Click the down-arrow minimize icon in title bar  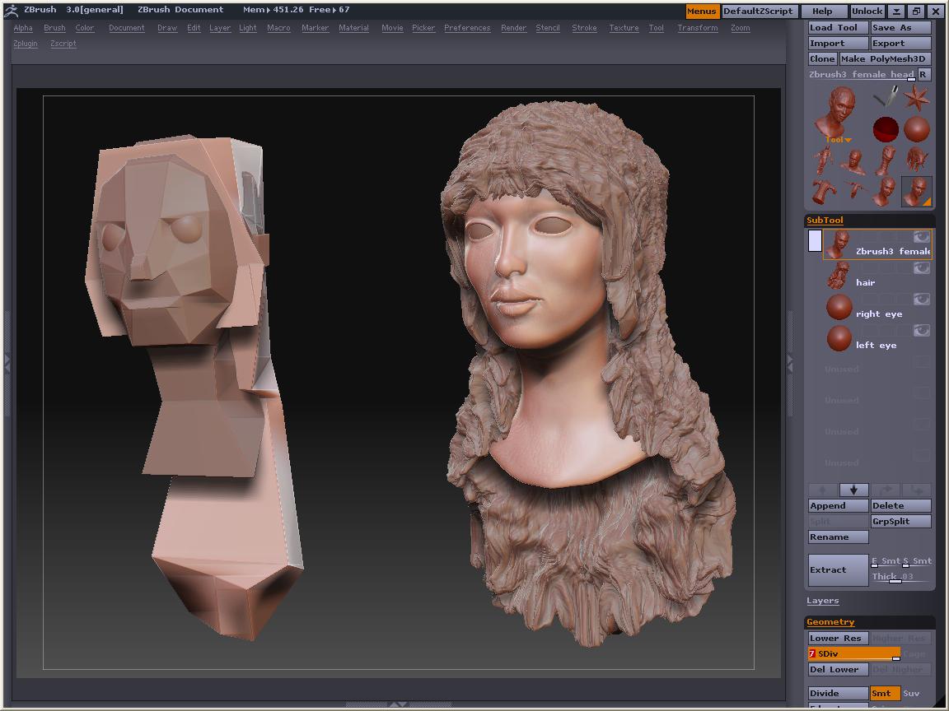[896, 11]
